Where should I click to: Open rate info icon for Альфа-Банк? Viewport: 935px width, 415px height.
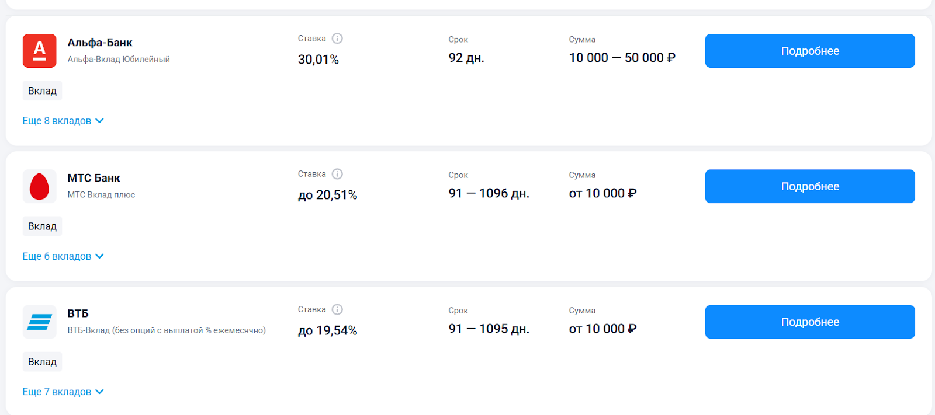[337, 39]
